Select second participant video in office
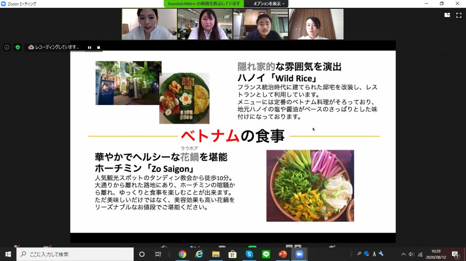This screenshot has height=261, width=466. tap(205, 24)
